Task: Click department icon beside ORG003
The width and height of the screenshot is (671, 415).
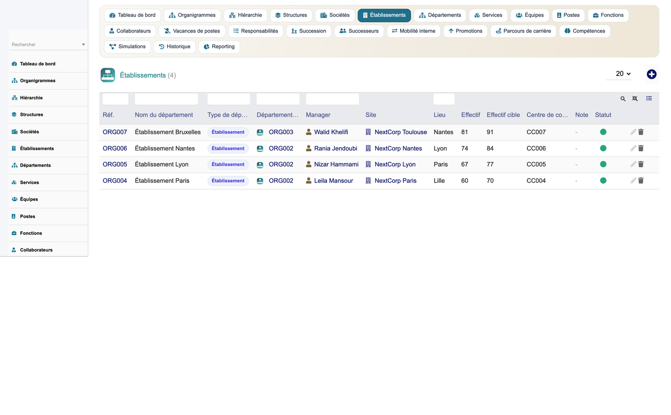Action: click(260, 132)
